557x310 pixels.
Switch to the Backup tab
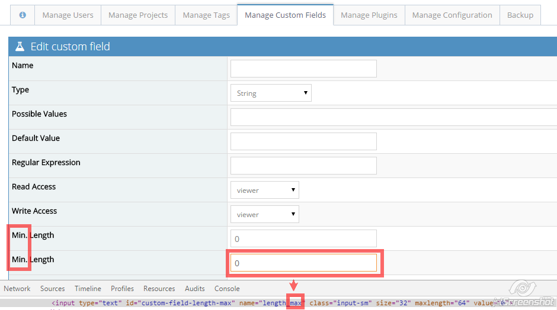(x=520, y=15)
